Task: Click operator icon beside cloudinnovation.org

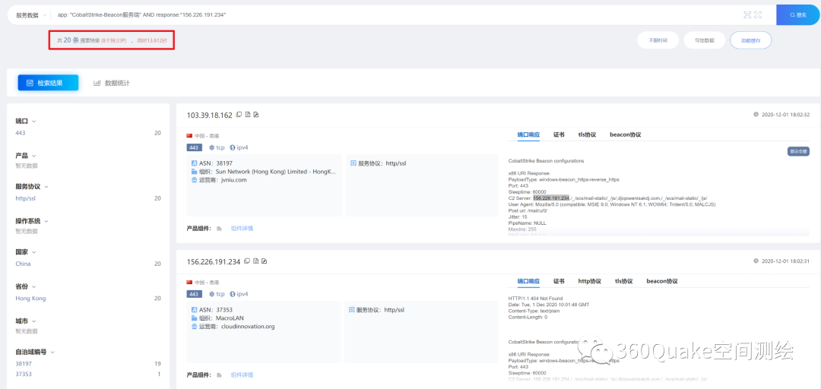Action: point(195,326)
